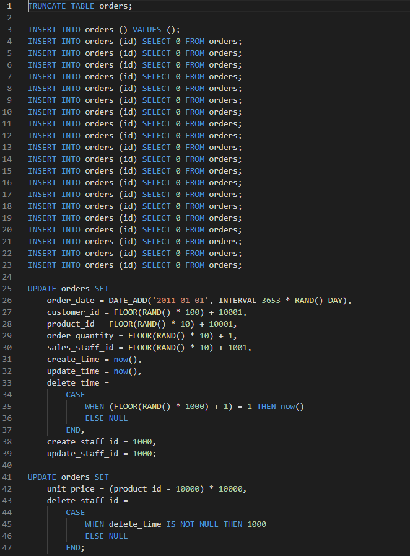Viewport: 410px width, 556px height.
Task: Click the update_staff_id column name
Action: tap(82, 453)
